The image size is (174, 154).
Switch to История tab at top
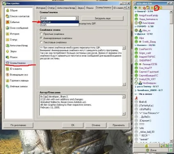coord(41,8)
